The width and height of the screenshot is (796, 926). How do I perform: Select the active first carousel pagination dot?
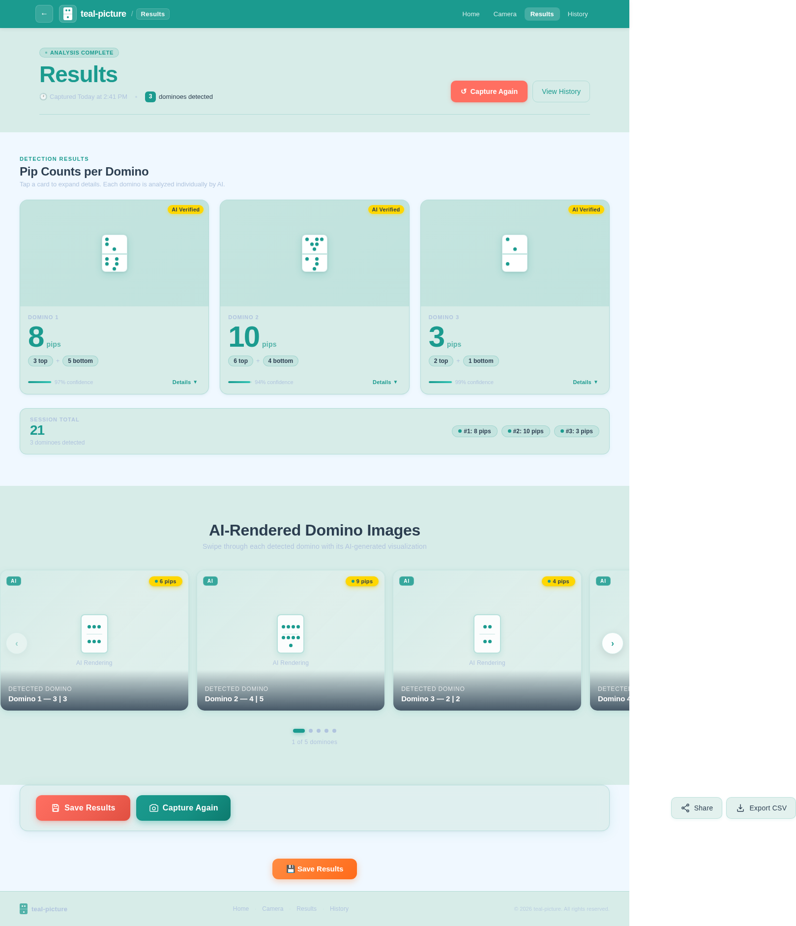pyautogui.click(x=299, y=731)
